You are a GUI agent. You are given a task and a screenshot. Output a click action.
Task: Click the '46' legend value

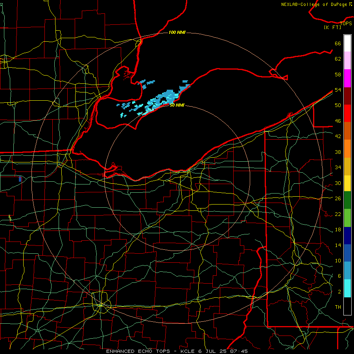click(x=338, y=121)
